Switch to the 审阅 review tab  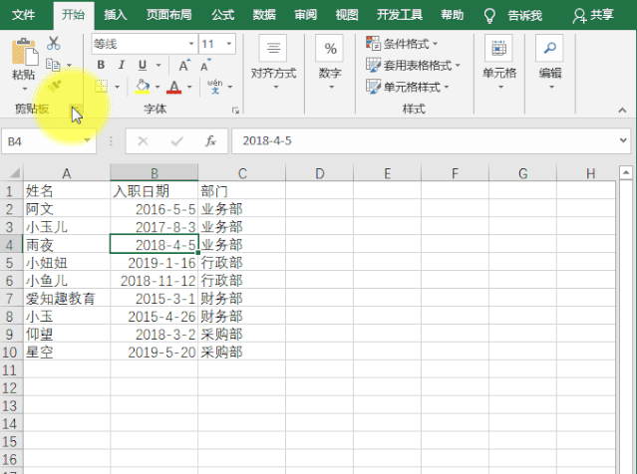[305, 15]
